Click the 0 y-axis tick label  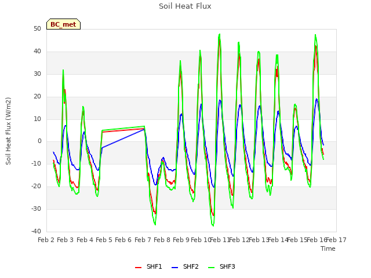(39, 141)
